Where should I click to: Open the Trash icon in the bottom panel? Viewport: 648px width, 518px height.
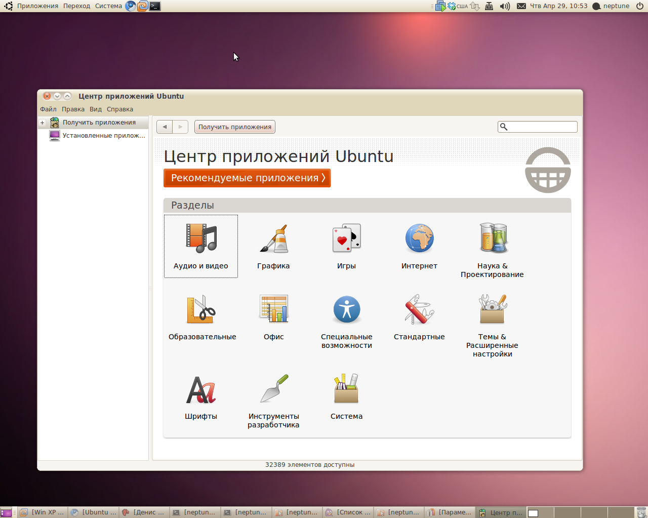coord(641,512)
